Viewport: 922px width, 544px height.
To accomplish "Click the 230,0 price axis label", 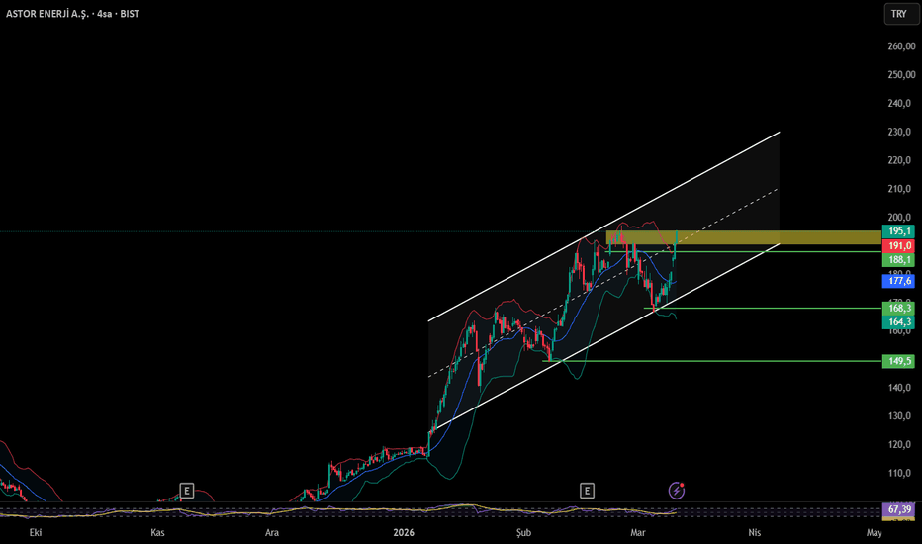I will (899, 132).
